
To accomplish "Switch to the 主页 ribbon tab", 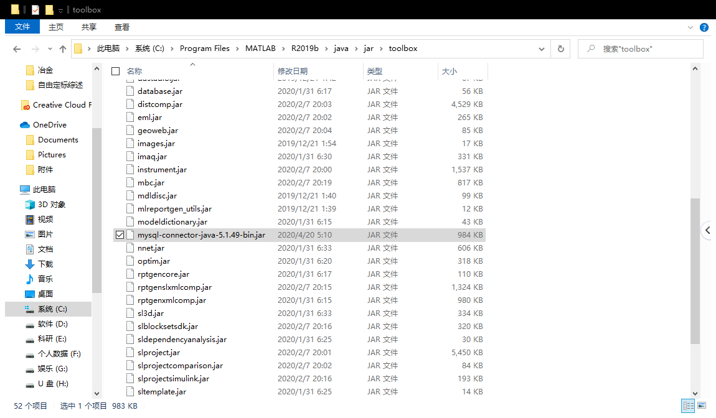I will click(x=55, y=27).
